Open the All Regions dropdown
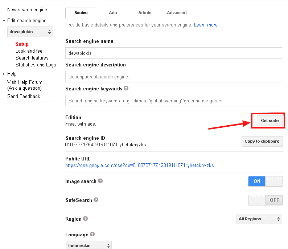Image resolution: width=288 pixels, height=249 pixels. point(259,219)
